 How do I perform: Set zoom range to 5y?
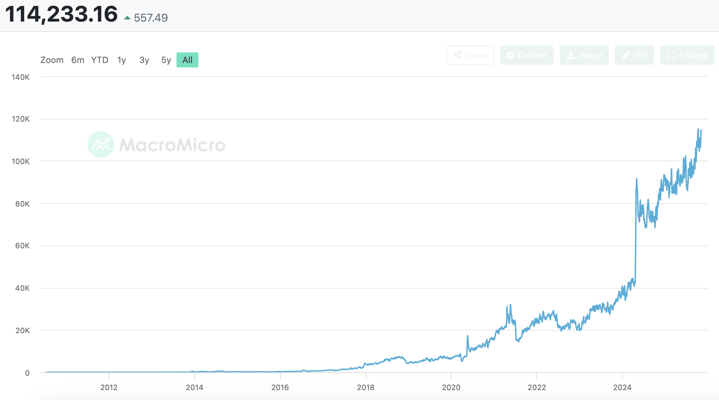pyautogui.click(x=166, y=60)
